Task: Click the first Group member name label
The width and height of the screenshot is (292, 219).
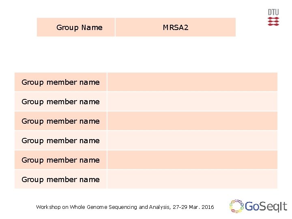Action: point(60,82)
